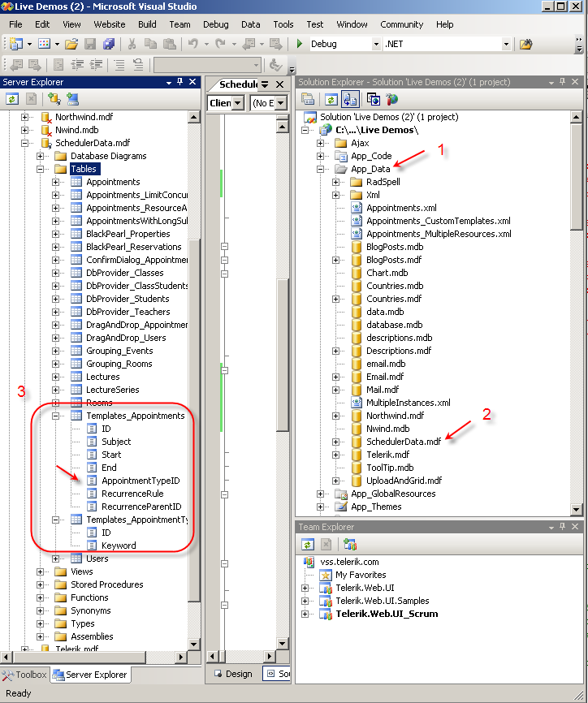Close the Scheduler document tab
This screenshot has height=703, width=588.
tap(280, 84)
